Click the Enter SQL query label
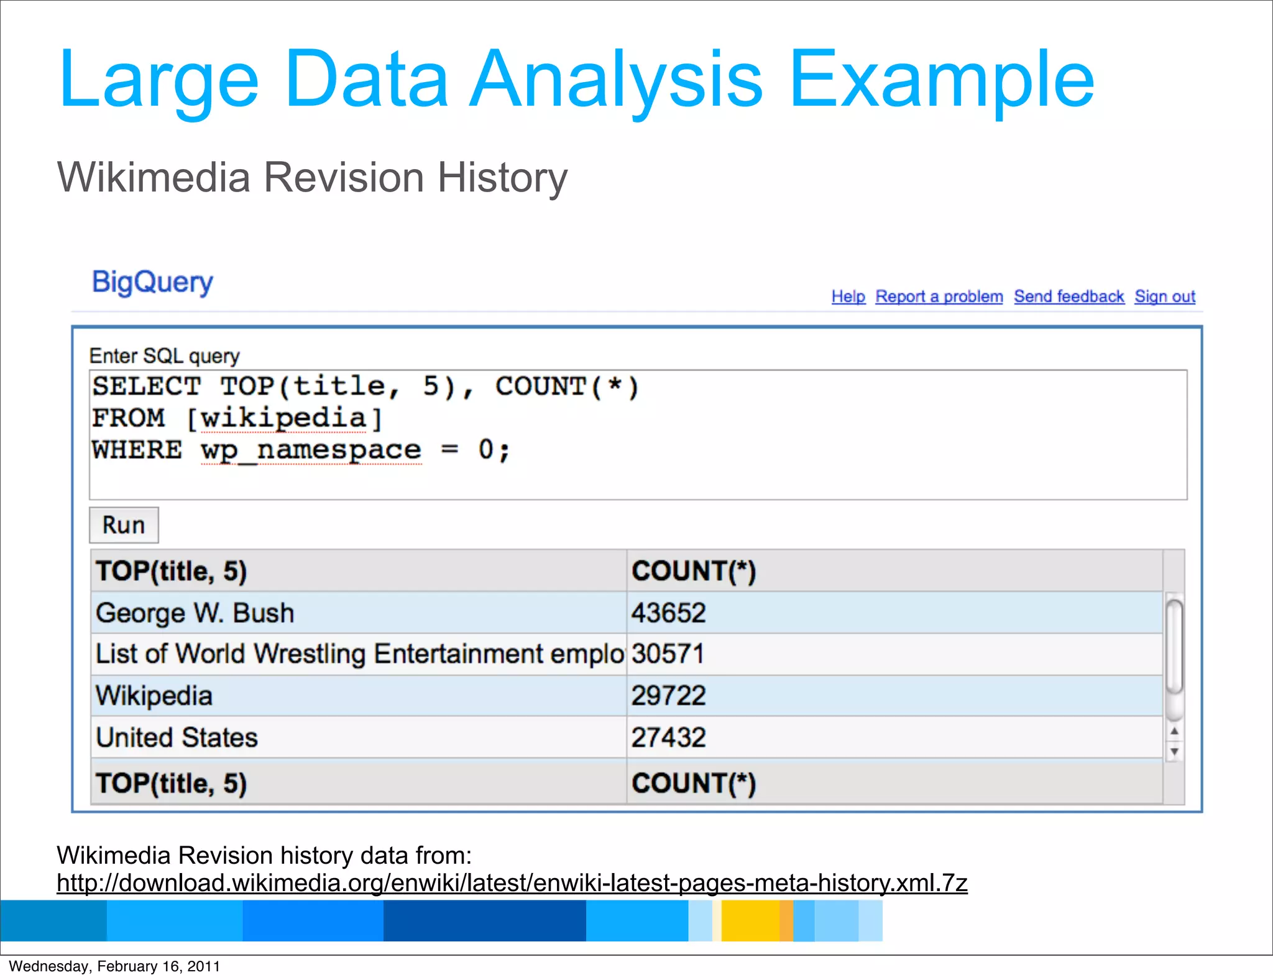This screenshot has width=1273, height=980. point(164,356)
